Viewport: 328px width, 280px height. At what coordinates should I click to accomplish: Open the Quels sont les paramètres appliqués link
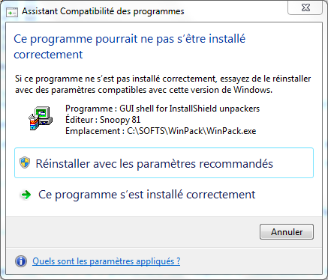[x=107, y=261]
